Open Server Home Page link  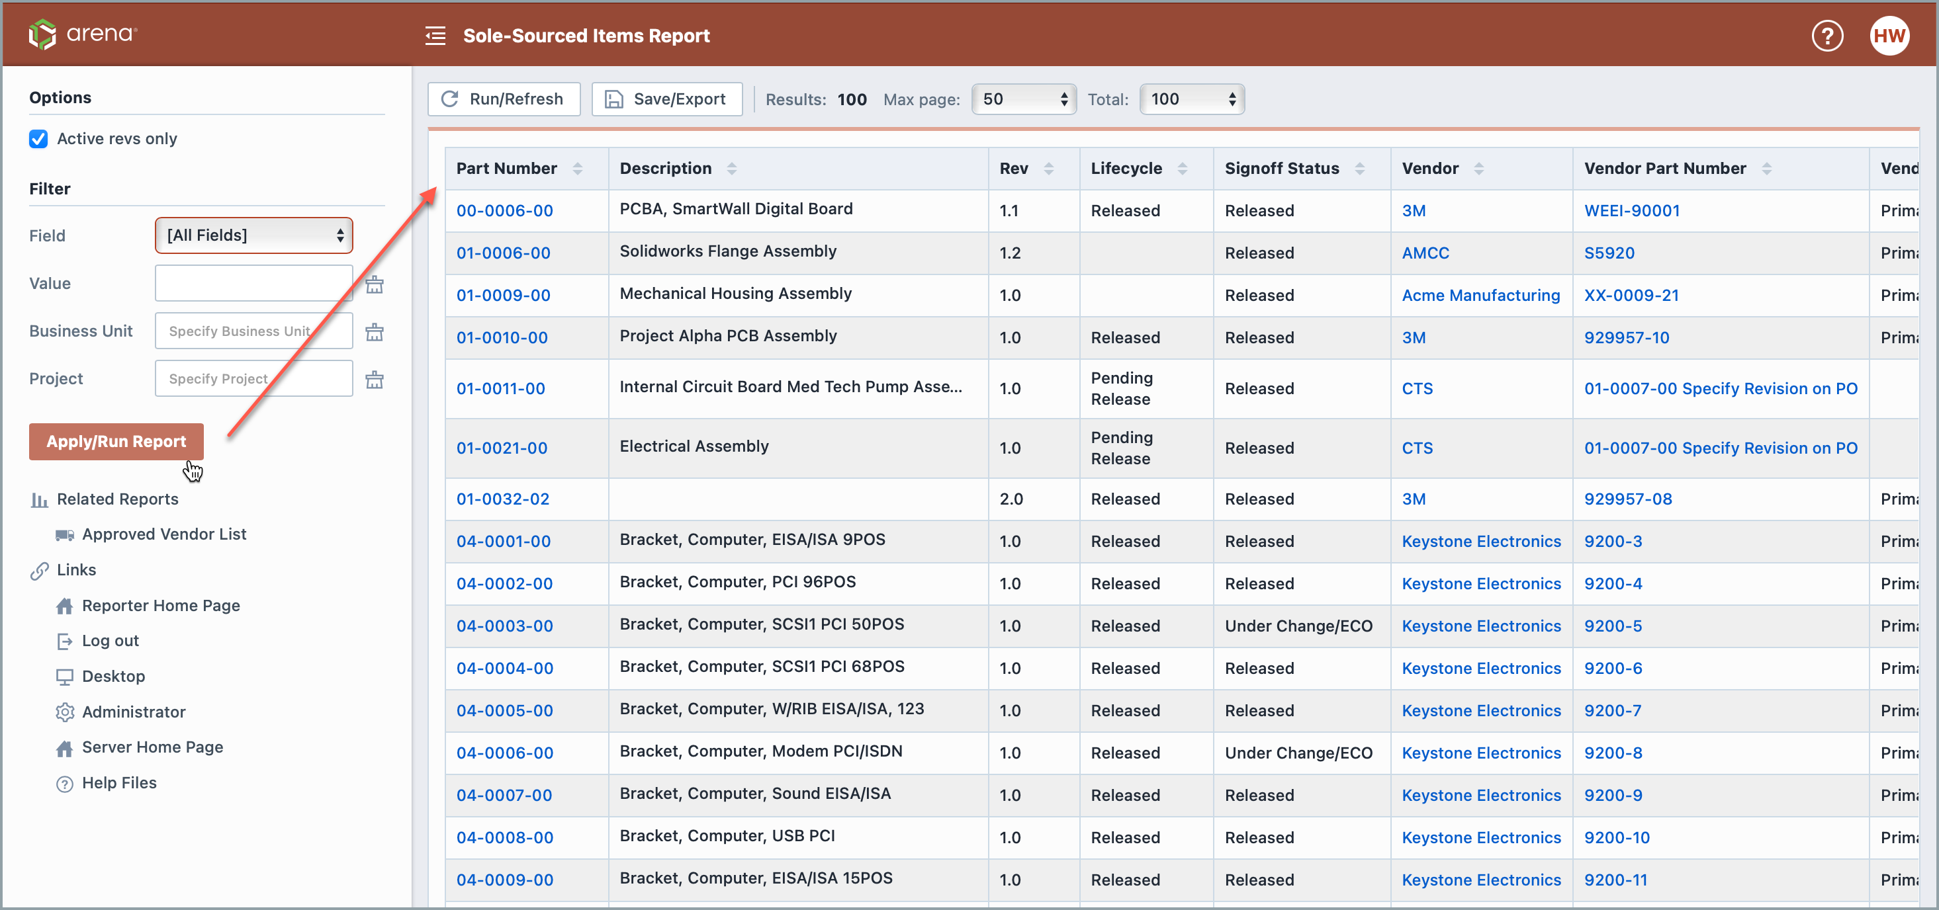point(153,747)
